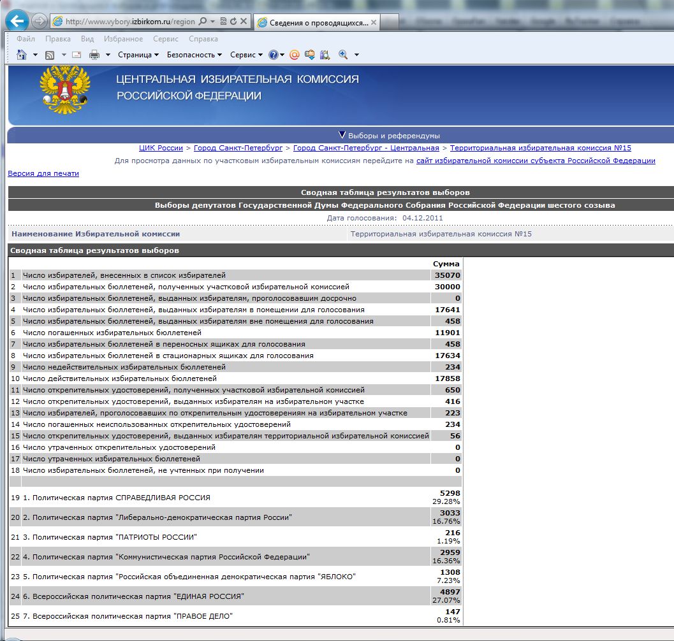
Task: Expand Выборы и референдумы section
Action: (x=389, y=135)
